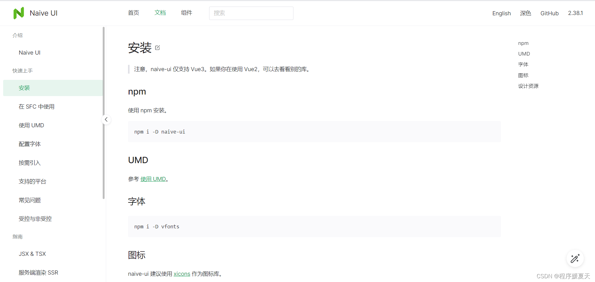Toggle dark theme via 深色
Viewport: 595px width, 282px height.
pyautogui.click(x=525, y=13)
